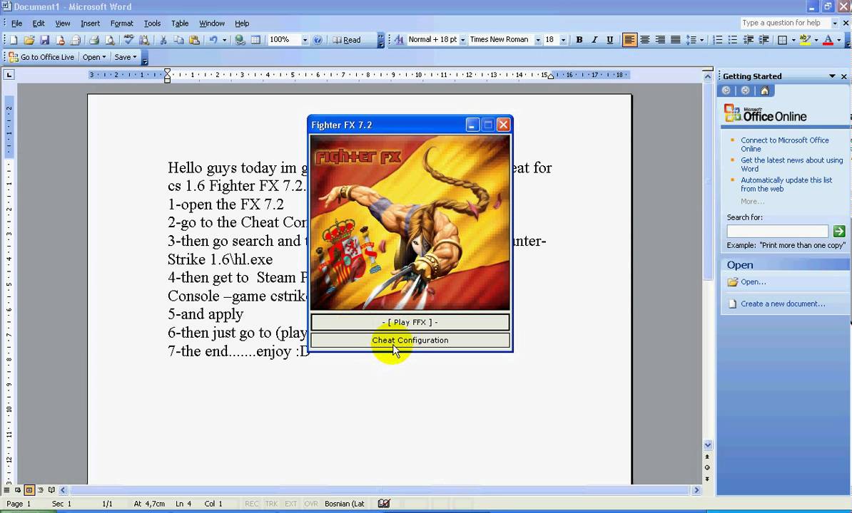Screen dimensions: 852x513
Task: Click 'Play FFX' in Fighter FX window
Action: coord(410,322)
